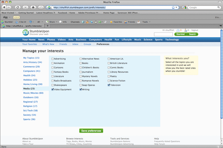223x148 pixels.
Task: Select the photos channel icon
Action: pos(91,22)
